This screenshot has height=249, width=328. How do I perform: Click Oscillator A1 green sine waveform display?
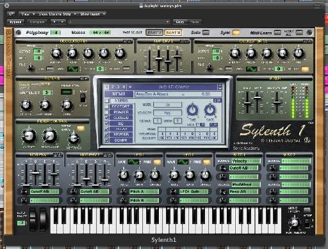[73, 69]
